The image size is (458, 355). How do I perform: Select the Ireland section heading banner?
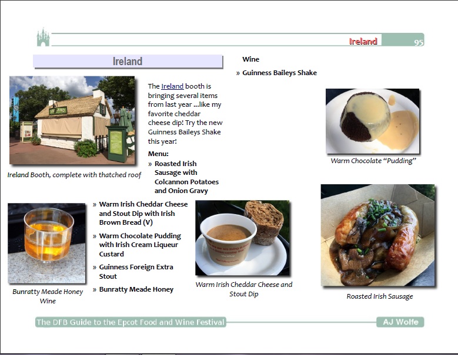pyautogui.click(x=128, y=62)
